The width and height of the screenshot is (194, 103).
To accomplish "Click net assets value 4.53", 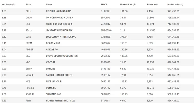I will pyautogui.click(x=4, y=11).
